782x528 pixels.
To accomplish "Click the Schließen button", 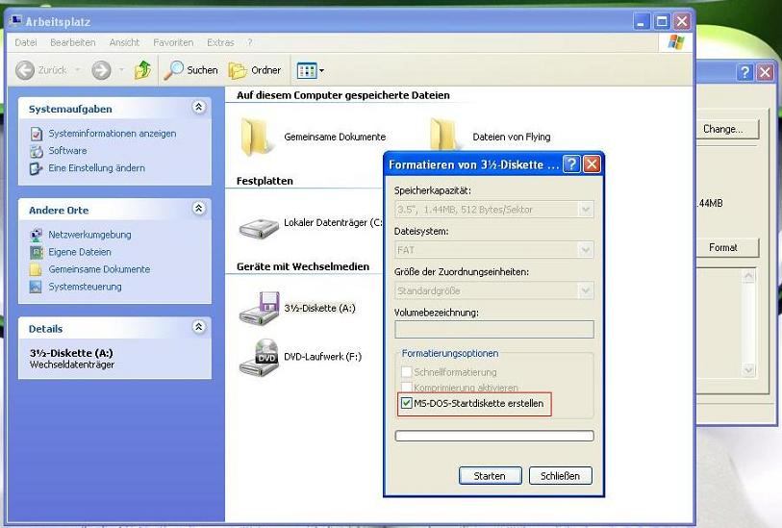I will 560,476.
